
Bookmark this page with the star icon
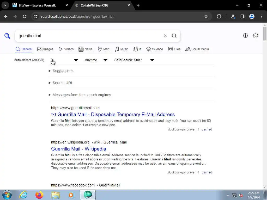[206, 16]
